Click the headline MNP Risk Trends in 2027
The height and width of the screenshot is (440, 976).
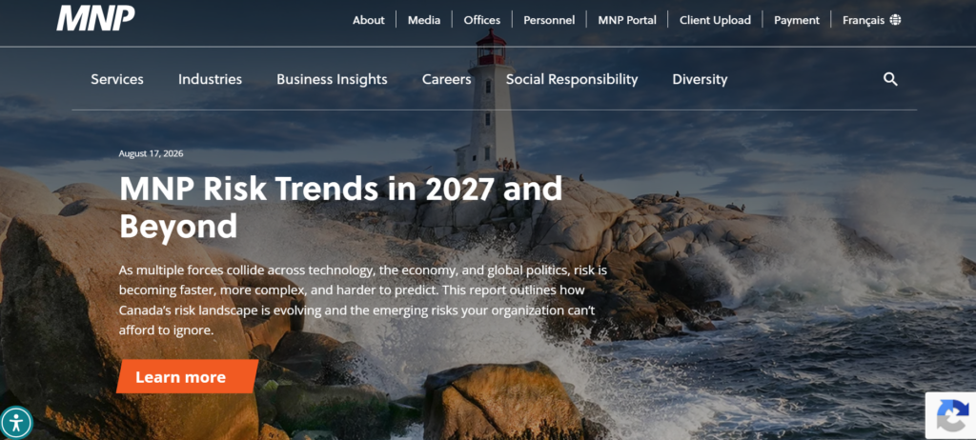coord(341,208)
